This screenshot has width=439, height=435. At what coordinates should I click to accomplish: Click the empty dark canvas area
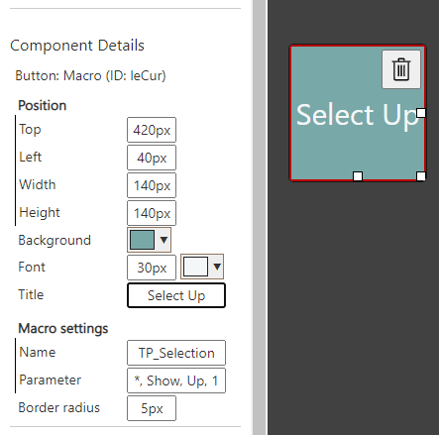pyautogui.click(x=354, y=307)
